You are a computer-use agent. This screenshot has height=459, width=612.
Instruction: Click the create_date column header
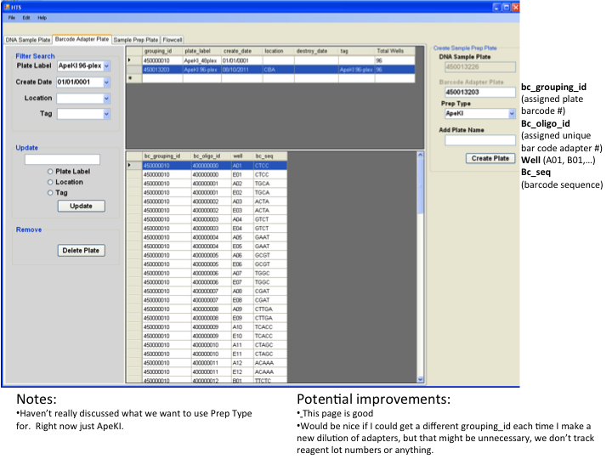(242, 51)
